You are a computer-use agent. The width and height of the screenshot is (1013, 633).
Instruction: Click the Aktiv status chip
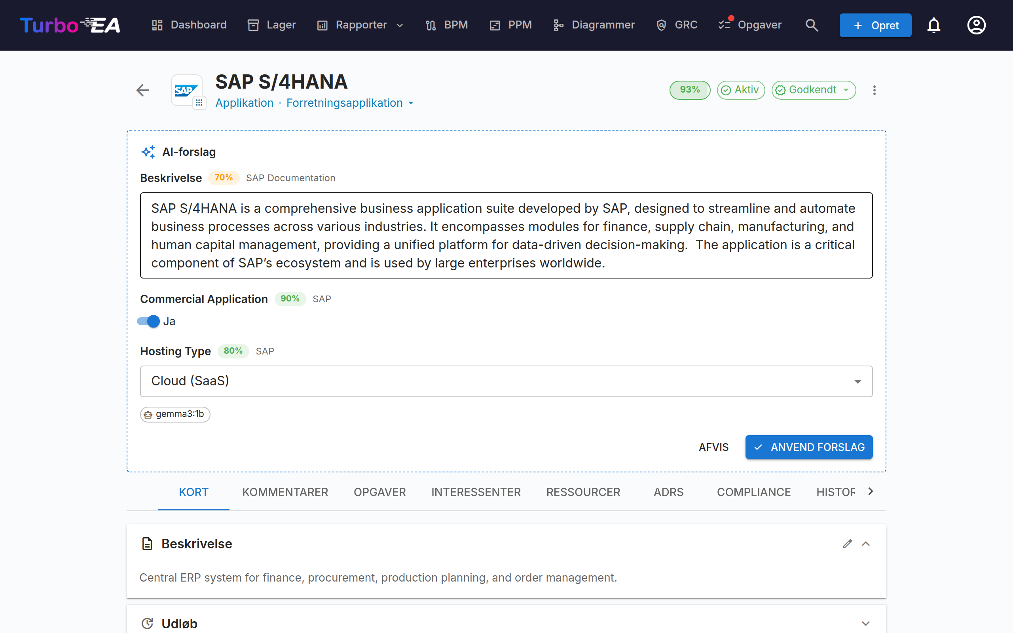(740, 90)
